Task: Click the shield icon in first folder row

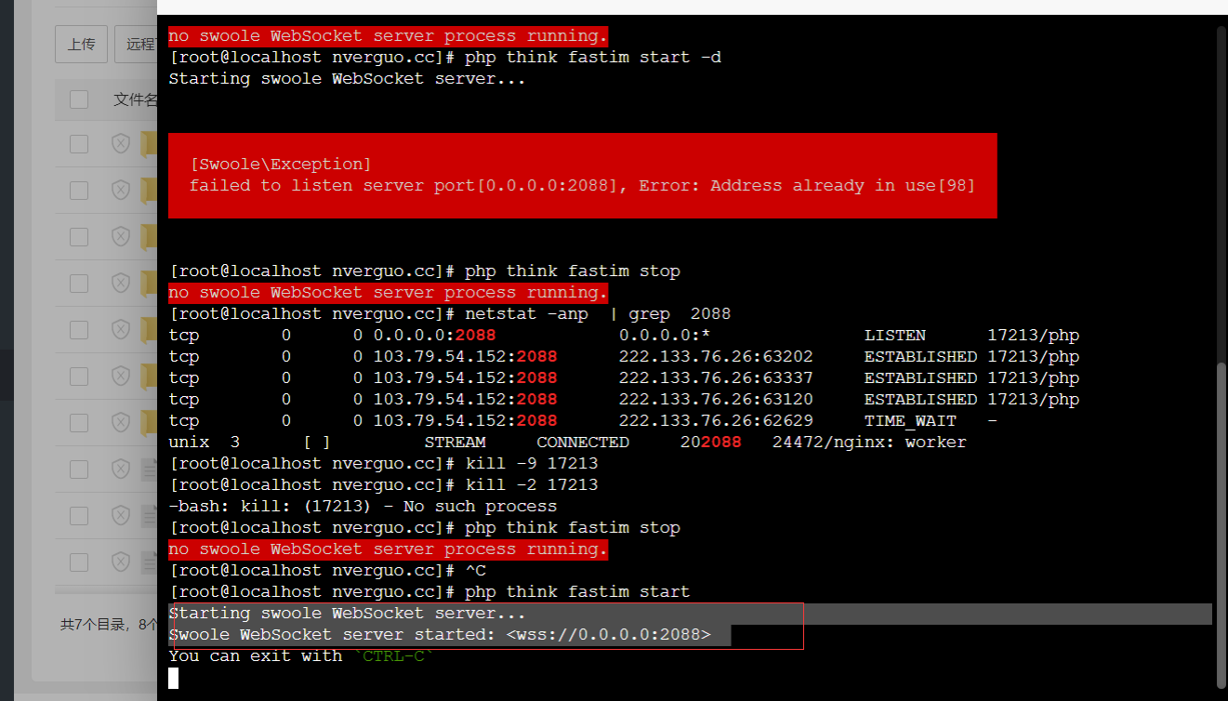Action: tap(120, 143)
